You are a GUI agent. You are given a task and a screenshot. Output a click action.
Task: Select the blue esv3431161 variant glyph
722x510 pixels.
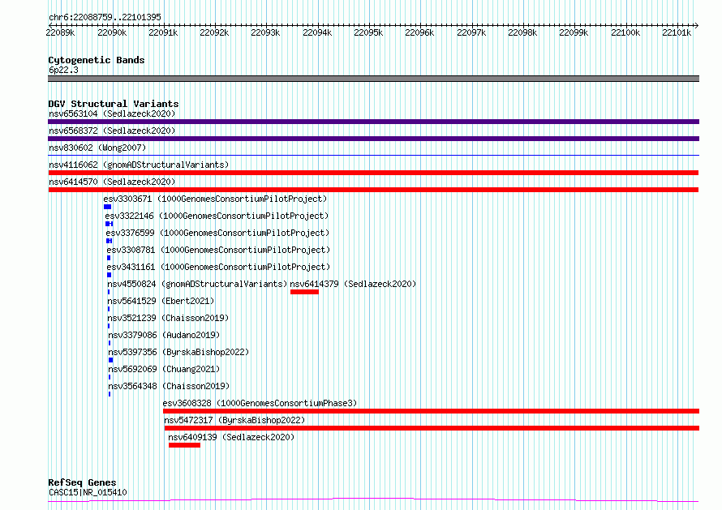click(x=110, y=275)
